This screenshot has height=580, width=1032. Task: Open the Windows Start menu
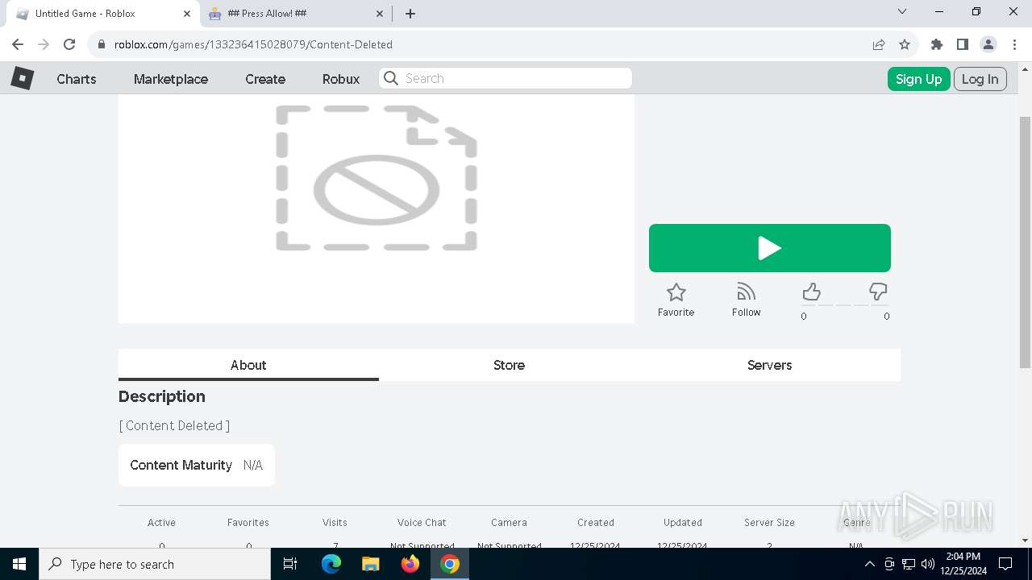pos(19,564)
